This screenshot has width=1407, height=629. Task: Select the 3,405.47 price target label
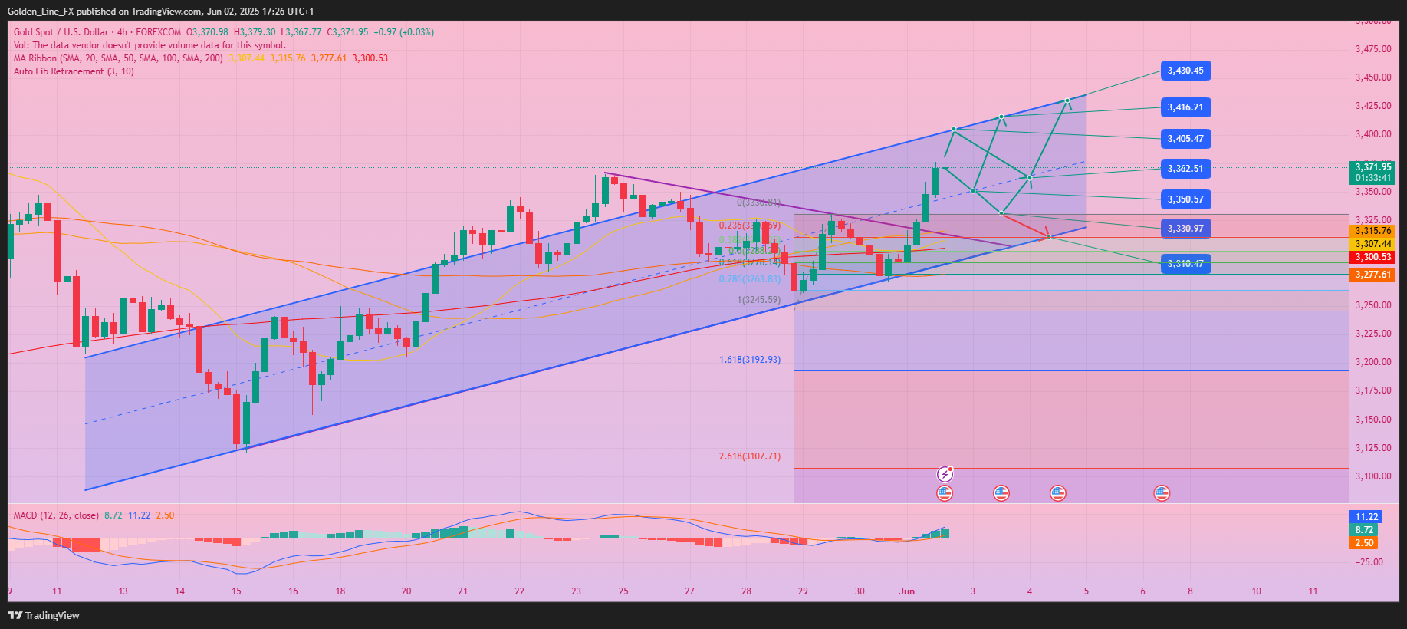point(1185,139)
